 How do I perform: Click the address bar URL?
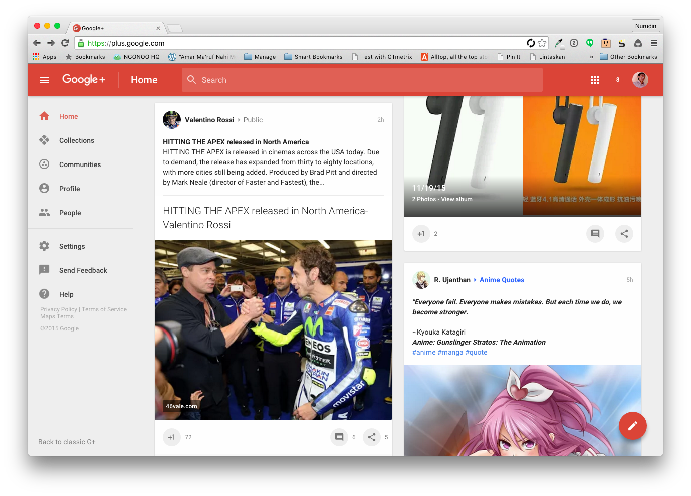(x=126, y=43)
